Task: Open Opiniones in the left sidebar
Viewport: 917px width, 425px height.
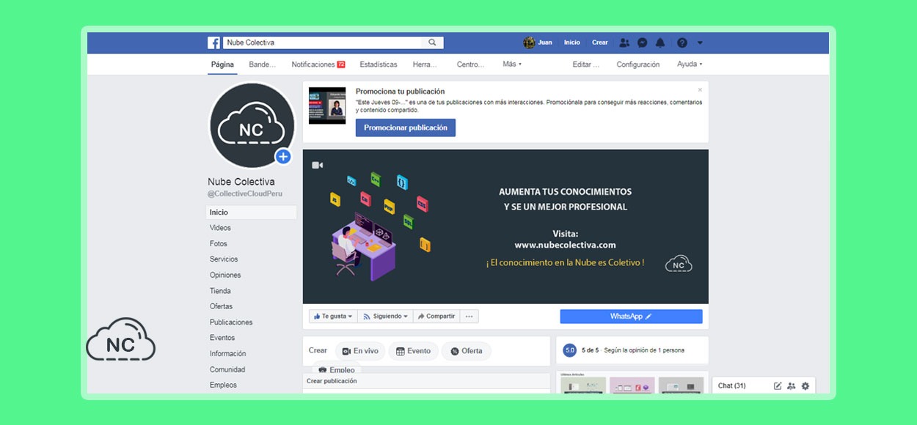Action: click(x=225, y=276)
